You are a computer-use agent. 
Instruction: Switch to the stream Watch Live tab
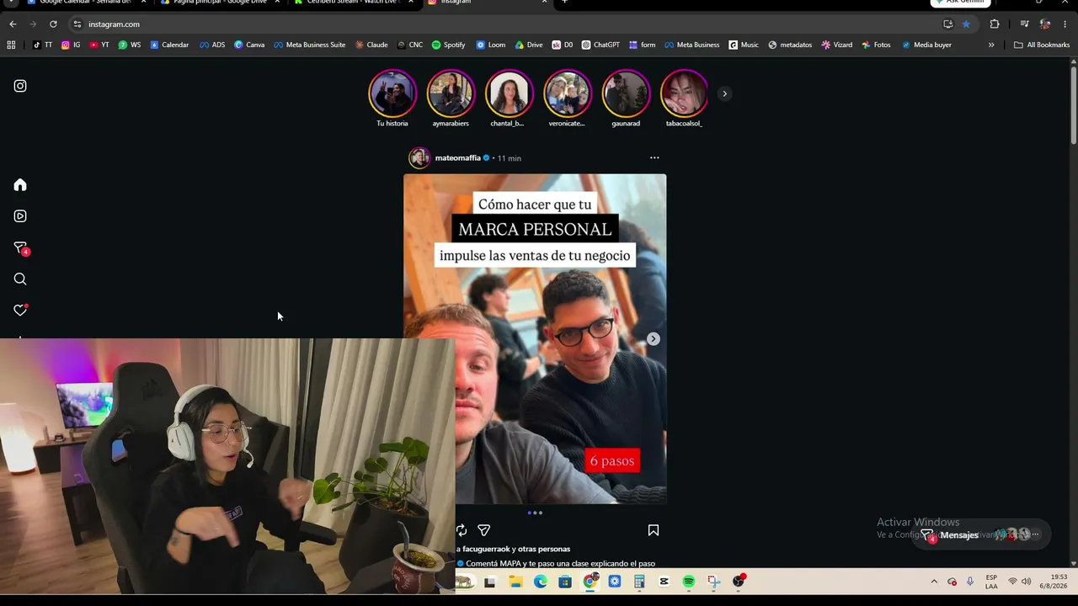(x=354, y=3)
